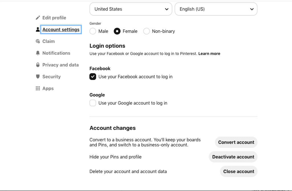
Task: Select the Non-binary gender radio button
Action: pyautogui.click(x=146, y=31)
